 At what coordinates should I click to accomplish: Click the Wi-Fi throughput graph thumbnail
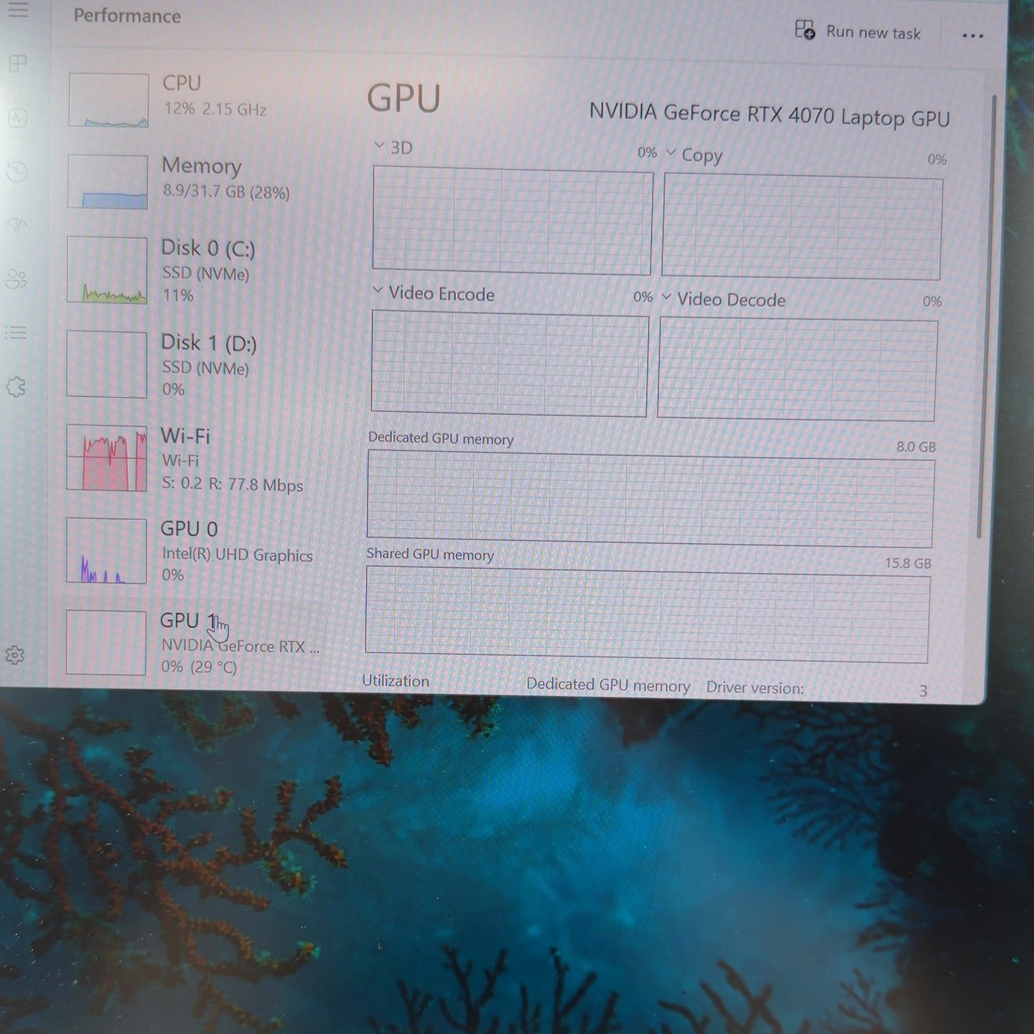point(107,459)
